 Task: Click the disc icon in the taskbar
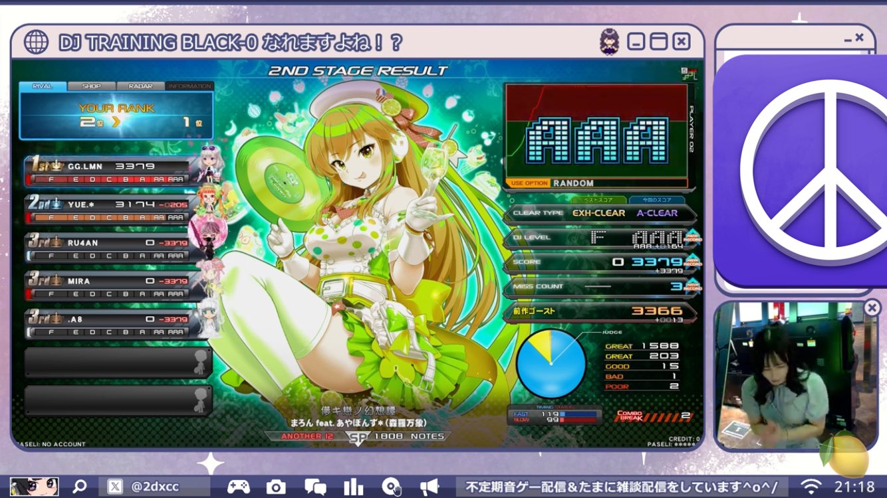pos(391,487)
